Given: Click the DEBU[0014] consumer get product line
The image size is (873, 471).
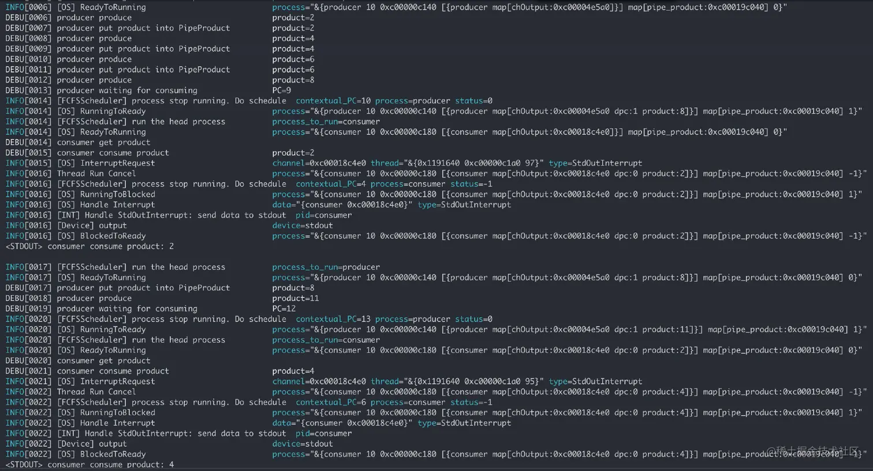Looking at the screenshot, I should point(78,142).
